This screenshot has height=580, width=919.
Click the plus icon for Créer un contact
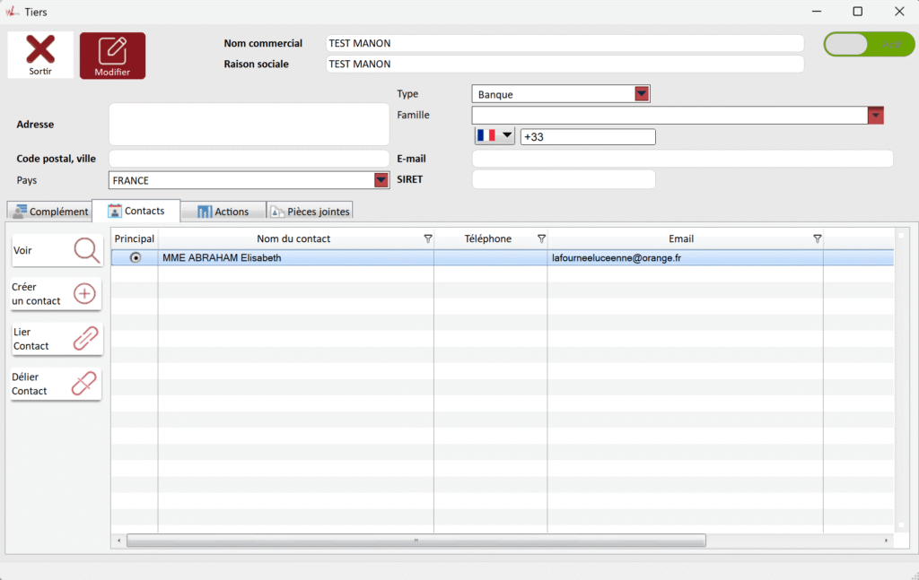click(x=84, y=294)
